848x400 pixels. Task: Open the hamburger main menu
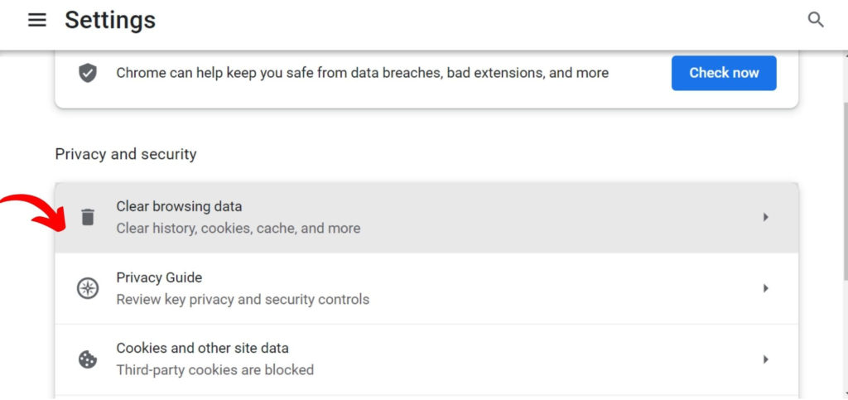pyautogui.click(x=37, y=20)
